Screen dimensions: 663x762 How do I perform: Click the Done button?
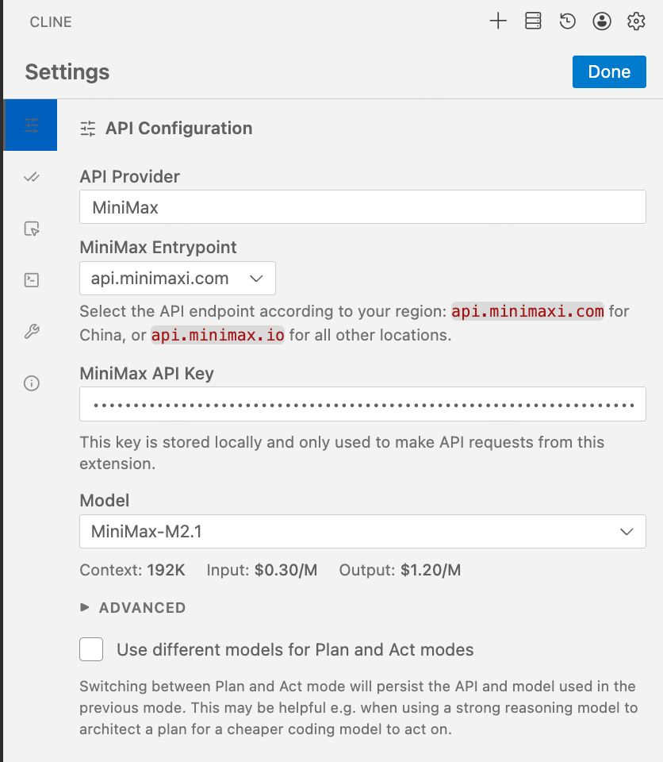point(609,71)
